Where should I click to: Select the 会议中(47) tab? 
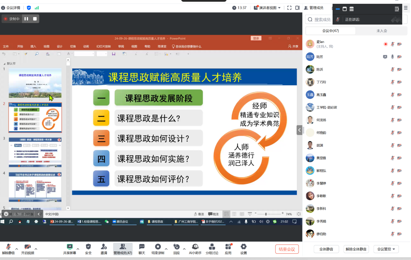330,31
